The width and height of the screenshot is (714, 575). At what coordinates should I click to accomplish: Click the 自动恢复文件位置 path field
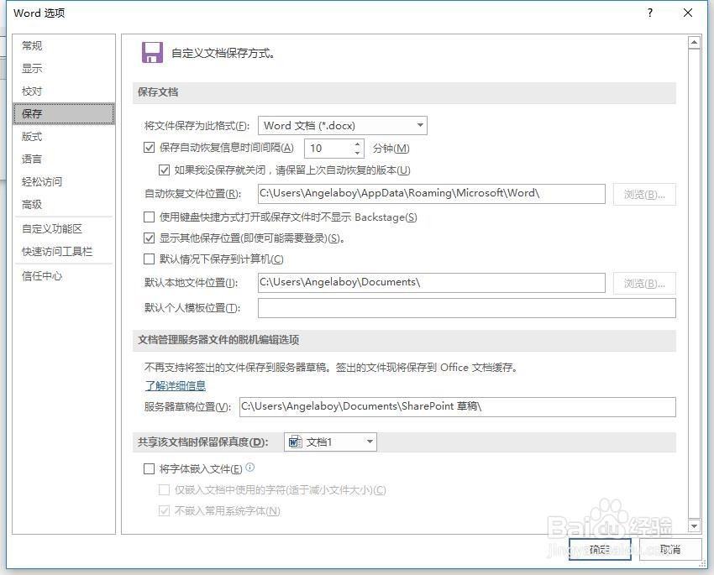click(432, 194)
